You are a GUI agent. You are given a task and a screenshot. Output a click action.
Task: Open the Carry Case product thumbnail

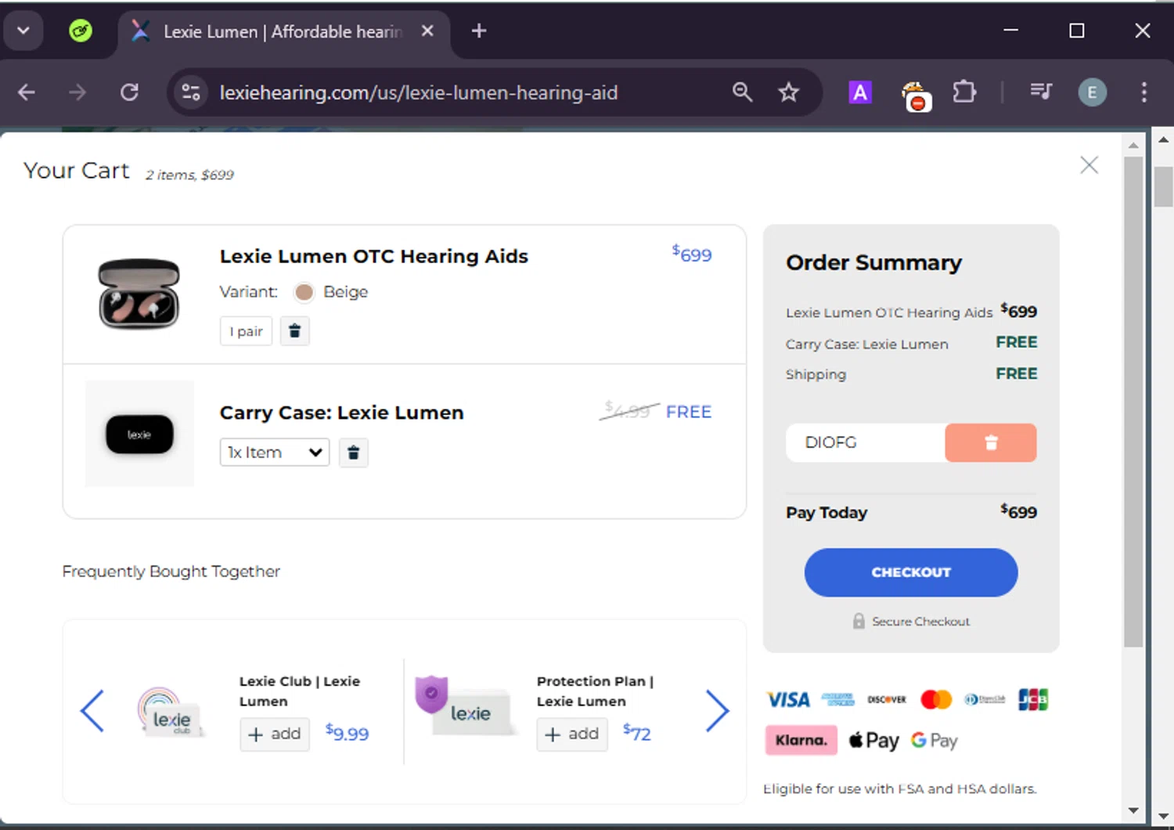pos(139,434)
